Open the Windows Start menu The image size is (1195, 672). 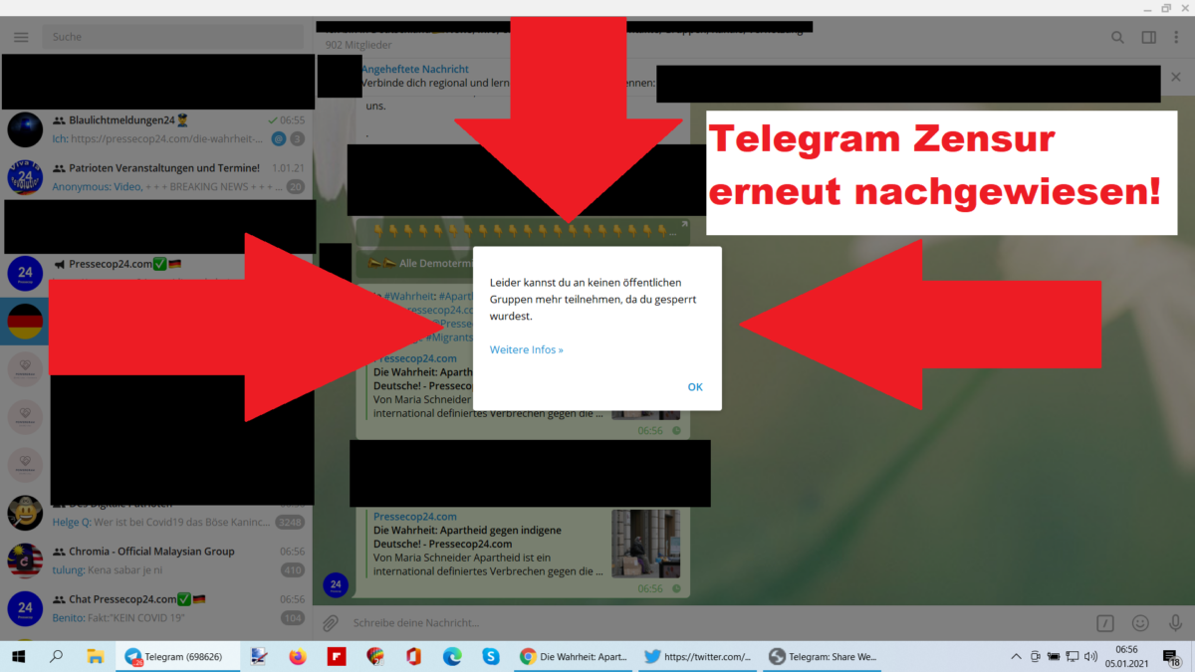pyautogui.click(x=19, y=656)
